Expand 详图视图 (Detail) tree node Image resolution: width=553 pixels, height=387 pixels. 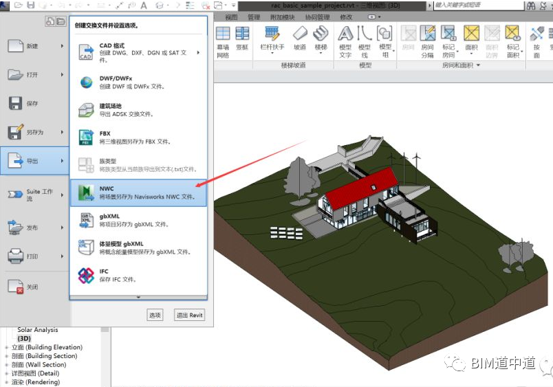[x=6, y=374]
